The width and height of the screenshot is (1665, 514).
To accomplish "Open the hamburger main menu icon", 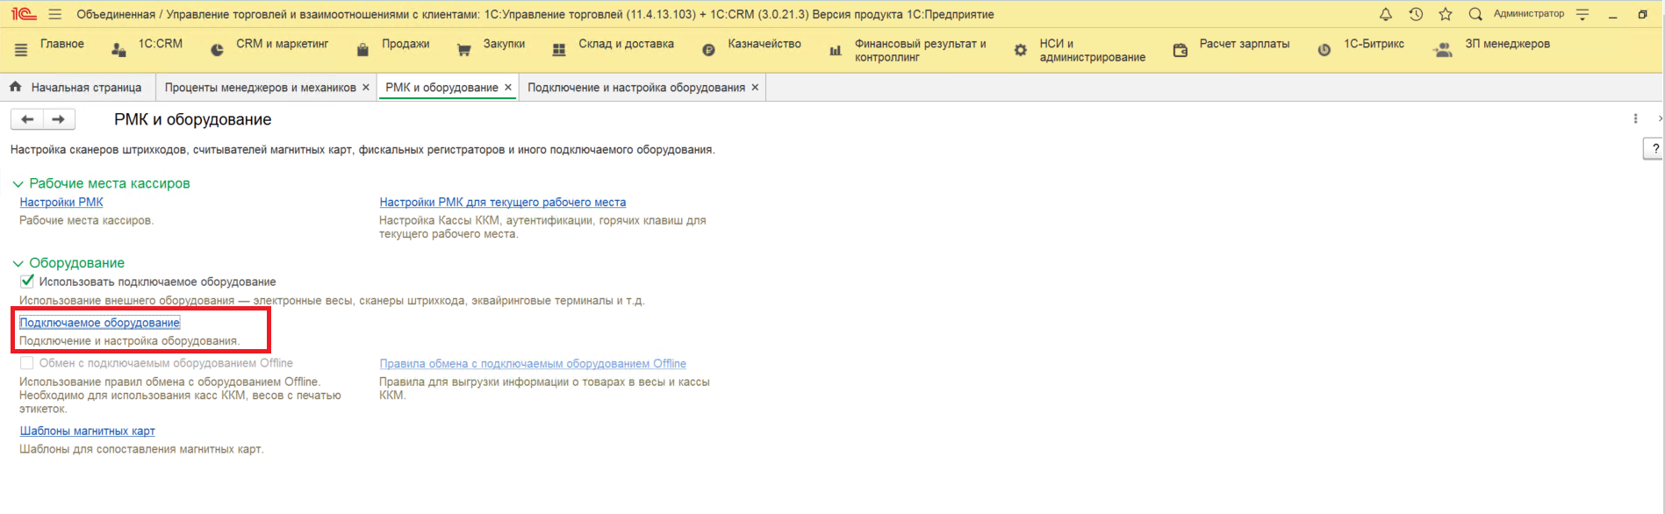I will 55,15.
